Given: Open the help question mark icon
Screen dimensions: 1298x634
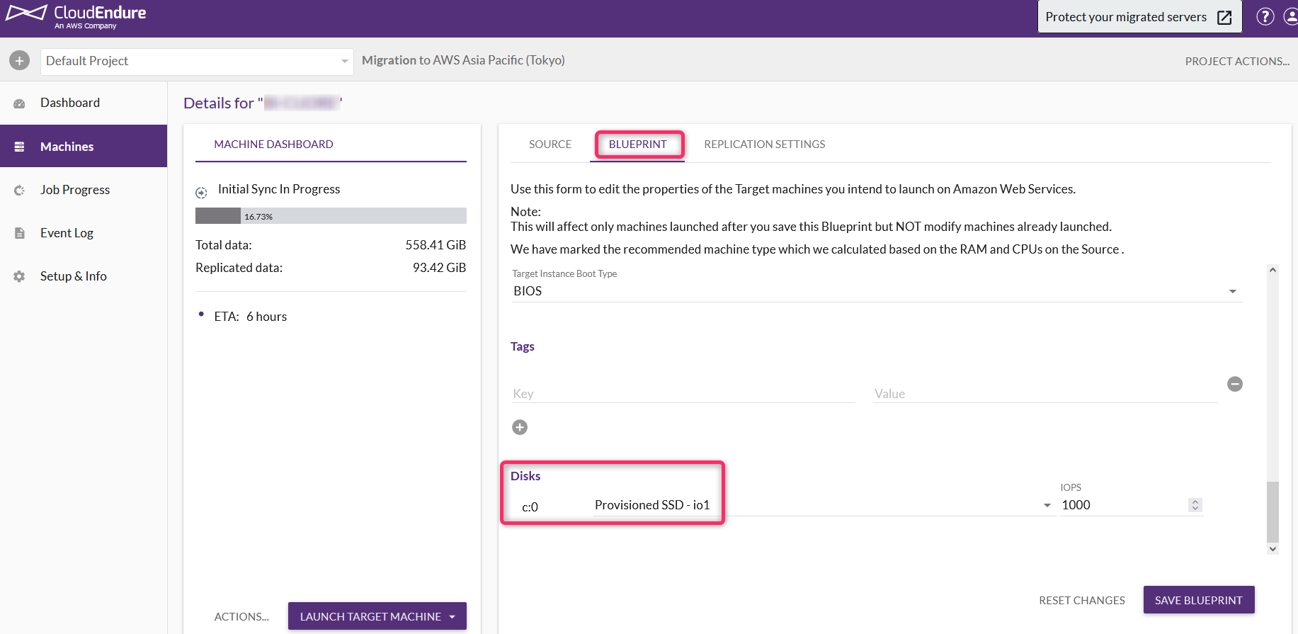Looking at the screenshot, I should (x=1265, y=16).
